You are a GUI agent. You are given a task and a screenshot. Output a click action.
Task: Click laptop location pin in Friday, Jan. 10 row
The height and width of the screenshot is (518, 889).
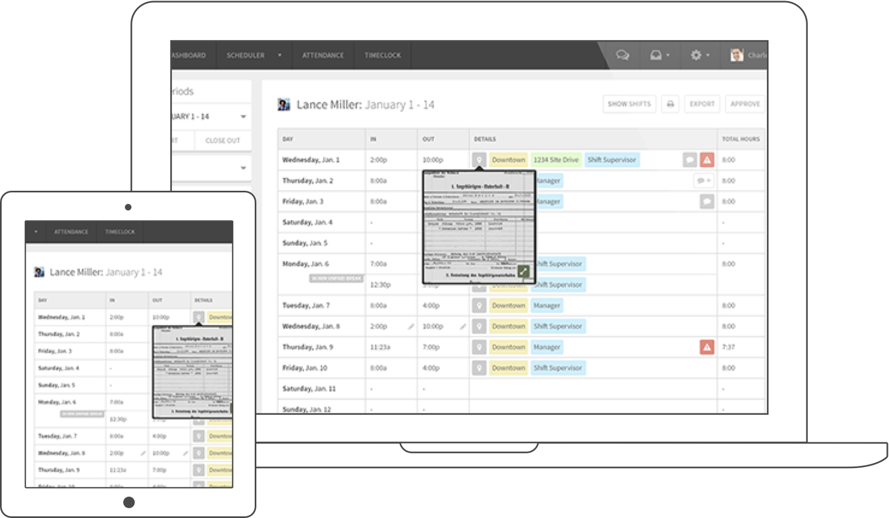pyautogui.click(x=479, y=368)
